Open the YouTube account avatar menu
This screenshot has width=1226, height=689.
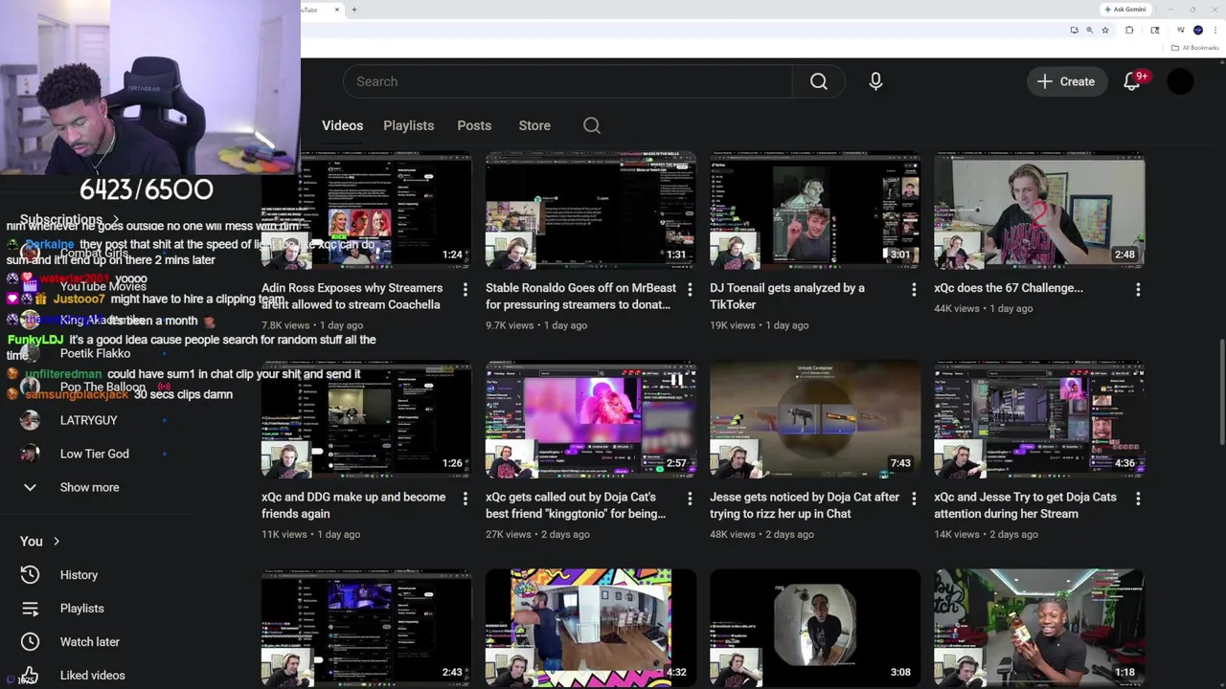point(1180,81)
